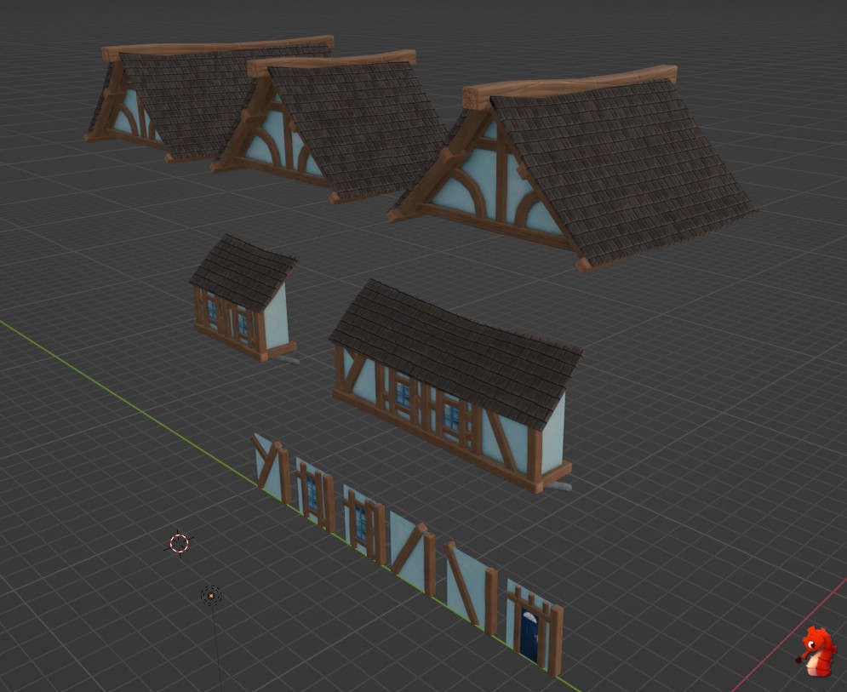
Task: Select the fourth wall panel with diagonal brace
Action: (x=411, y=552)
